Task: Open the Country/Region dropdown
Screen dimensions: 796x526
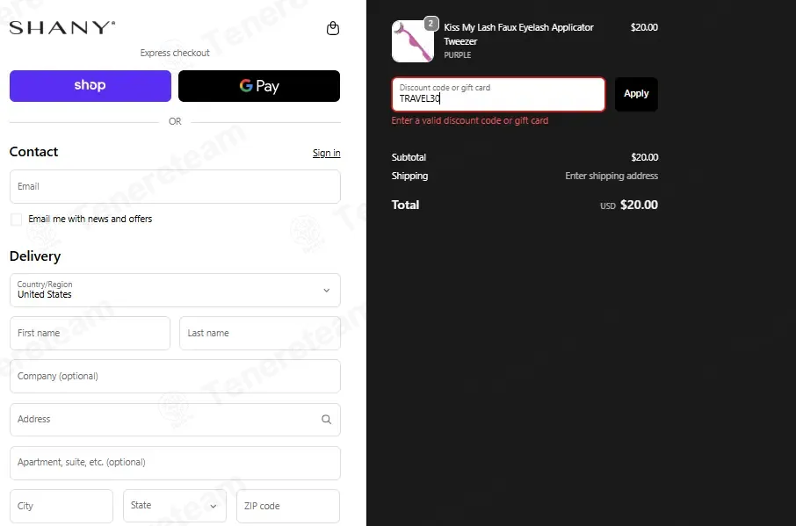Action: pos(175,290)
